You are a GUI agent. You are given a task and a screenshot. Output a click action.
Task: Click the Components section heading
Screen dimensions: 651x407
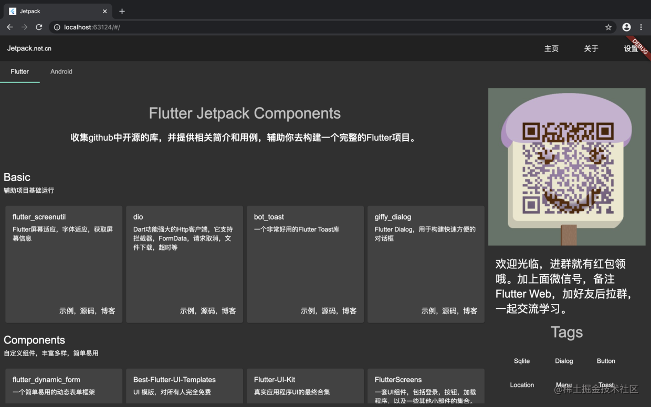tap(34, 340)
